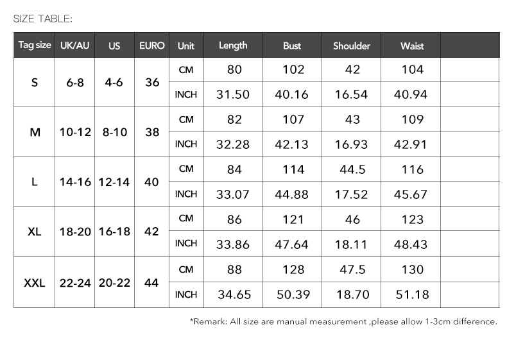Click the 18.70 shoulder inch value
The width and height of the screenshot is (507, 340).
point(352,295)
